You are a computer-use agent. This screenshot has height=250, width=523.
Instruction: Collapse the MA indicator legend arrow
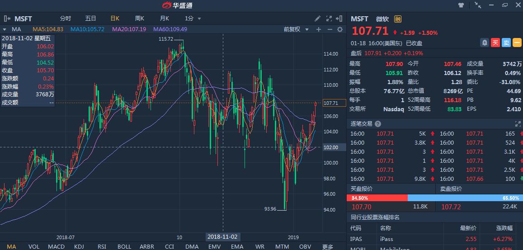pyautogui.click(x=5, y=29)
